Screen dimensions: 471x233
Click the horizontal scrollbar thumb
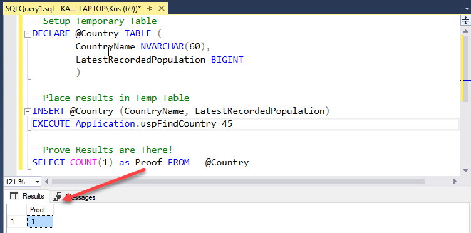[x=238, y=182]
